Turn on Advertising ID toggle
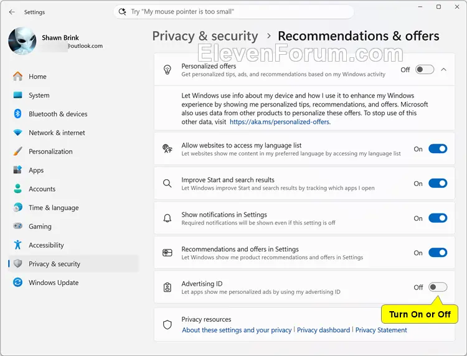 pos(438,288)
